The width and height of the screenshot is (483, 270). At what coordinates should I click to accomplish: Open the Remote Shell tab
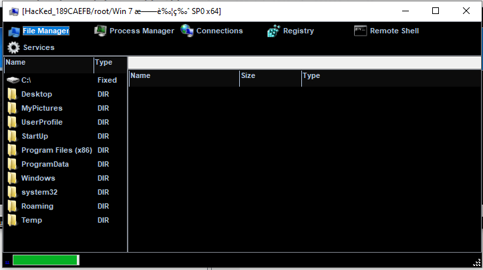point(394,31)
